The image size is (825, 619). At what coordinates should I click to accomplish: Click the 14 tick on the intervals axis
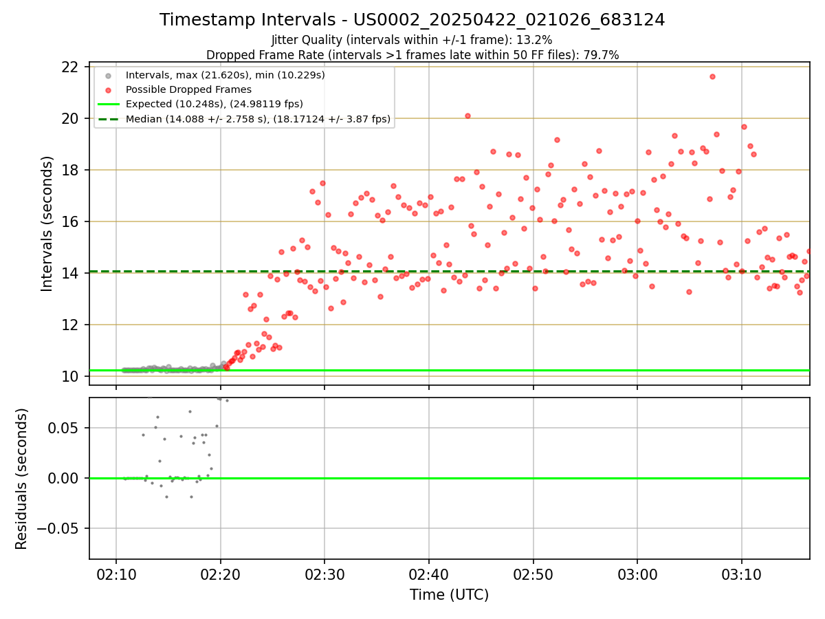71,273
